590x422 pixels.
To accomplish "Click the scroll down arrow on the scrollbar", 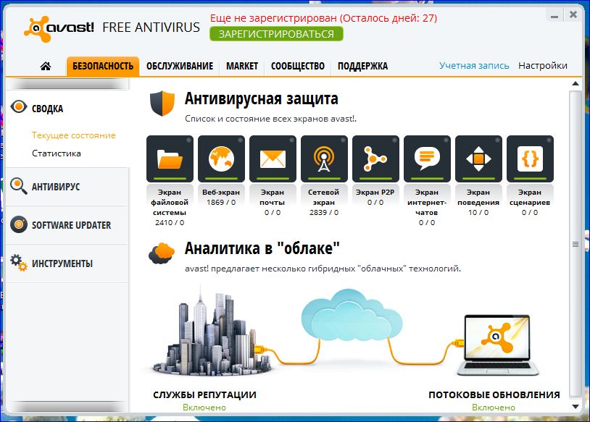I will point(576,407).
